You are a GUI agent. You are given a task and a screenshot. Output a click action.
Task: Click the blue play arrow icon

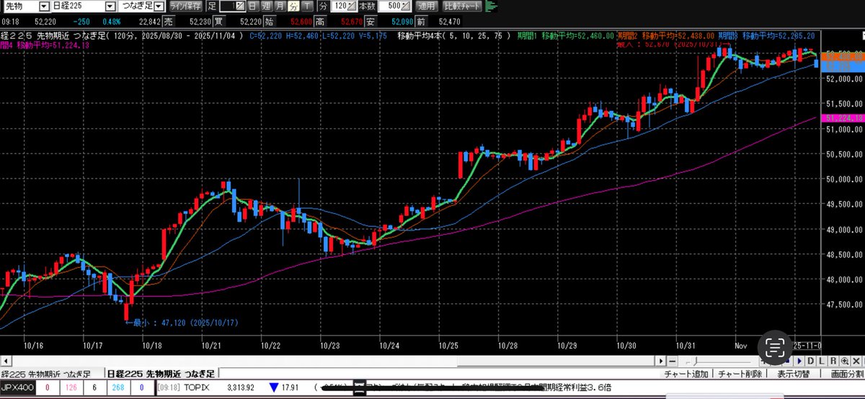coord(799,361)
